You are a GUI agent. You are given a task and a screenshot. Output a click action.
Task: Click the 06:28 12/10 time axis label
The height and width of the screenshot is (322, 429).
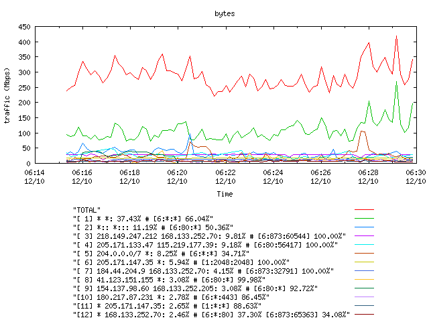point(368,177)
